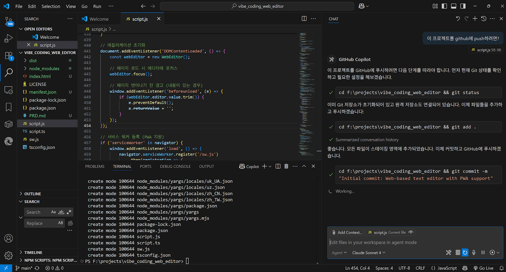Click CRLF line ending selector
The image size is (506, 272).
pyautogui.click(x=420, y=268)
